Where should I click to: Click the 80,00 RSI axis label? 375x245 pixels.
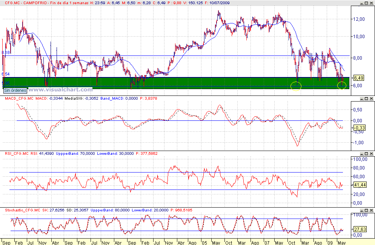(359, 168)
